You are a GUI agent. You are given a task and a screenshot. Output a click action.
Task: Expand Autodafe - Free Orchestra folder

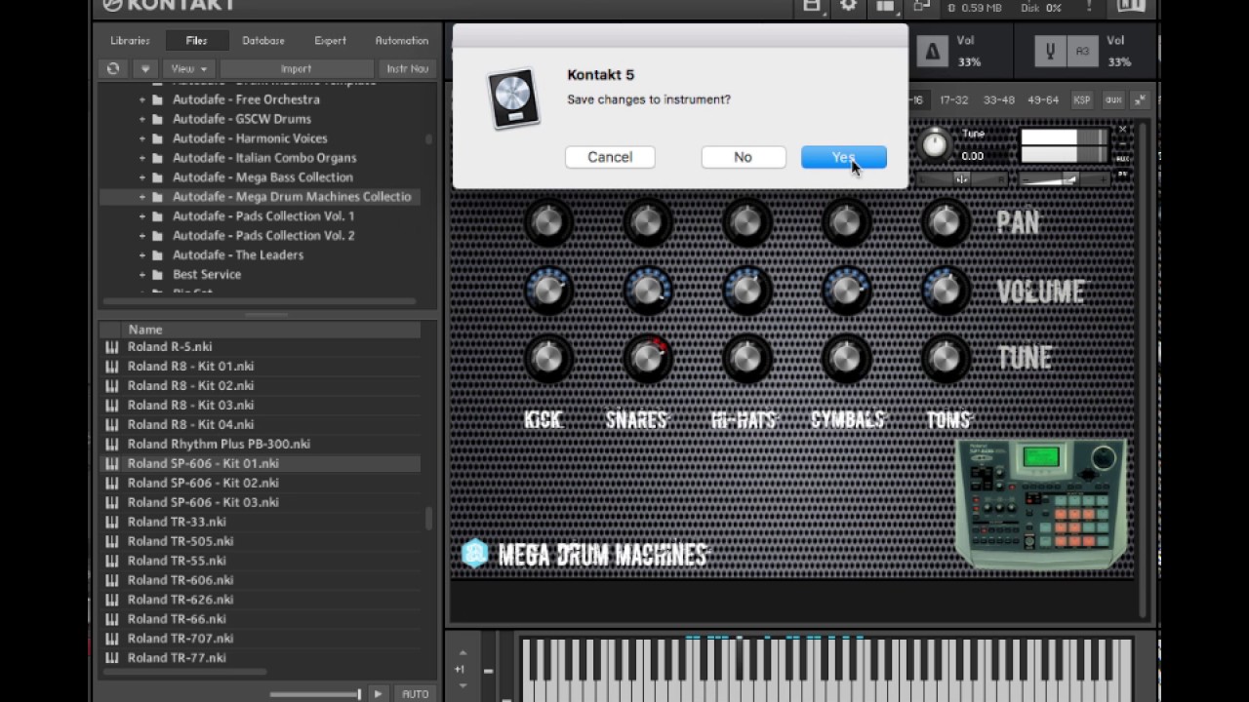pos(142,99)
